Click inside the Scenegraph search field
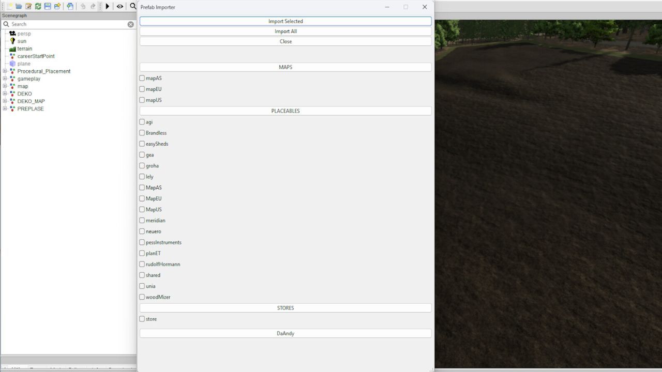Viewport: 662px width, 372px height. click(67, 24)
